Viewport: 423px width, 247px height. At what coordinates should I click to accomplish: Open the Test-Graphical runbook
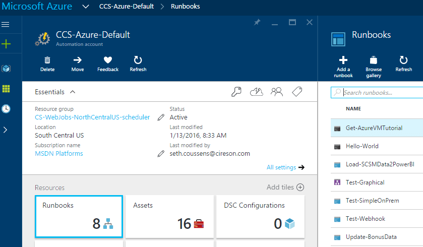(x=365, y=182)
